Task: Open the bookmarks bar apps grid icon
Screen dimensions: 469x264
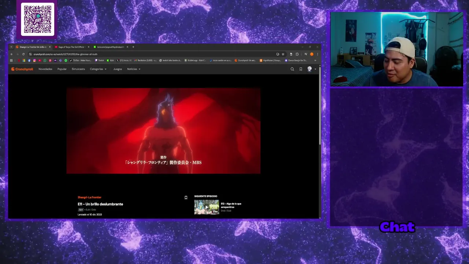Action: [11, 60]
